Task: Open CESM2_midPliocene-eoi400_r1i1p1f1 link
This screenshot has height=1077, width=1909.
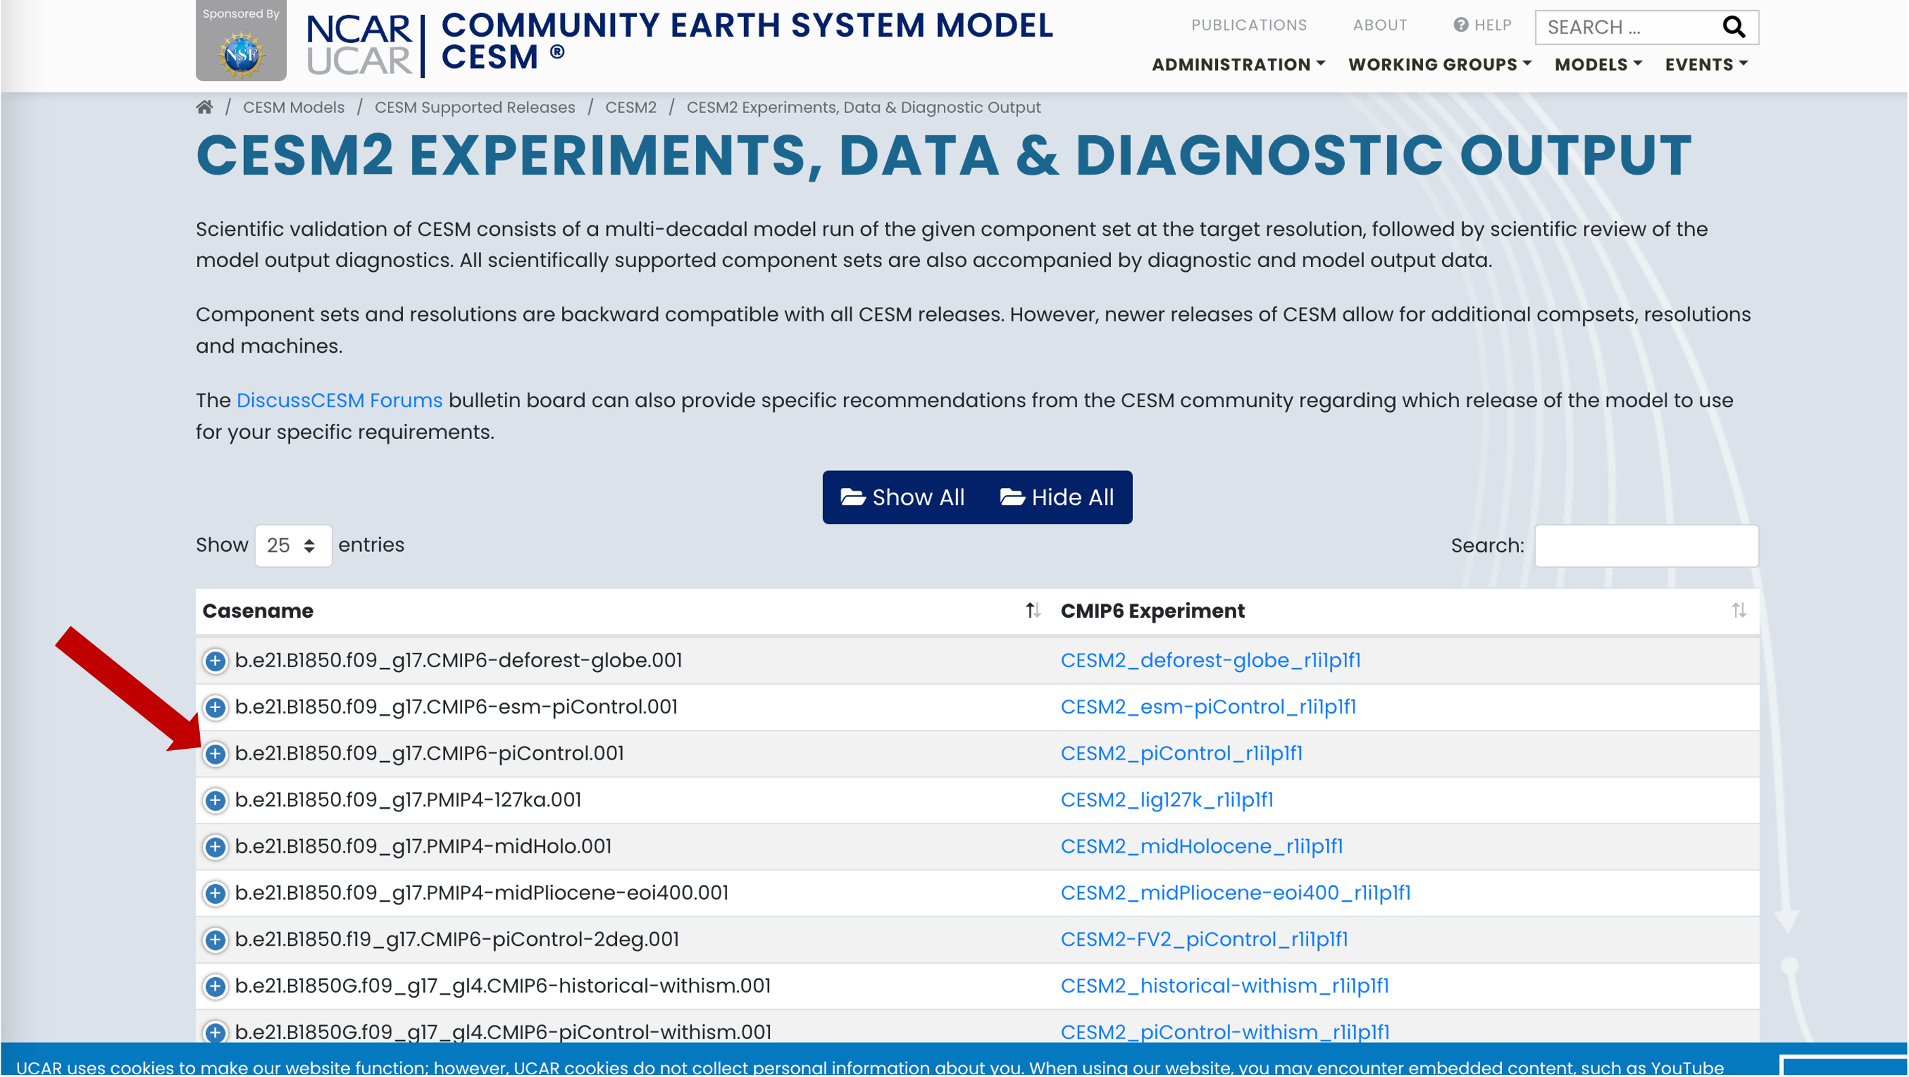Action: pos(1236,894)
